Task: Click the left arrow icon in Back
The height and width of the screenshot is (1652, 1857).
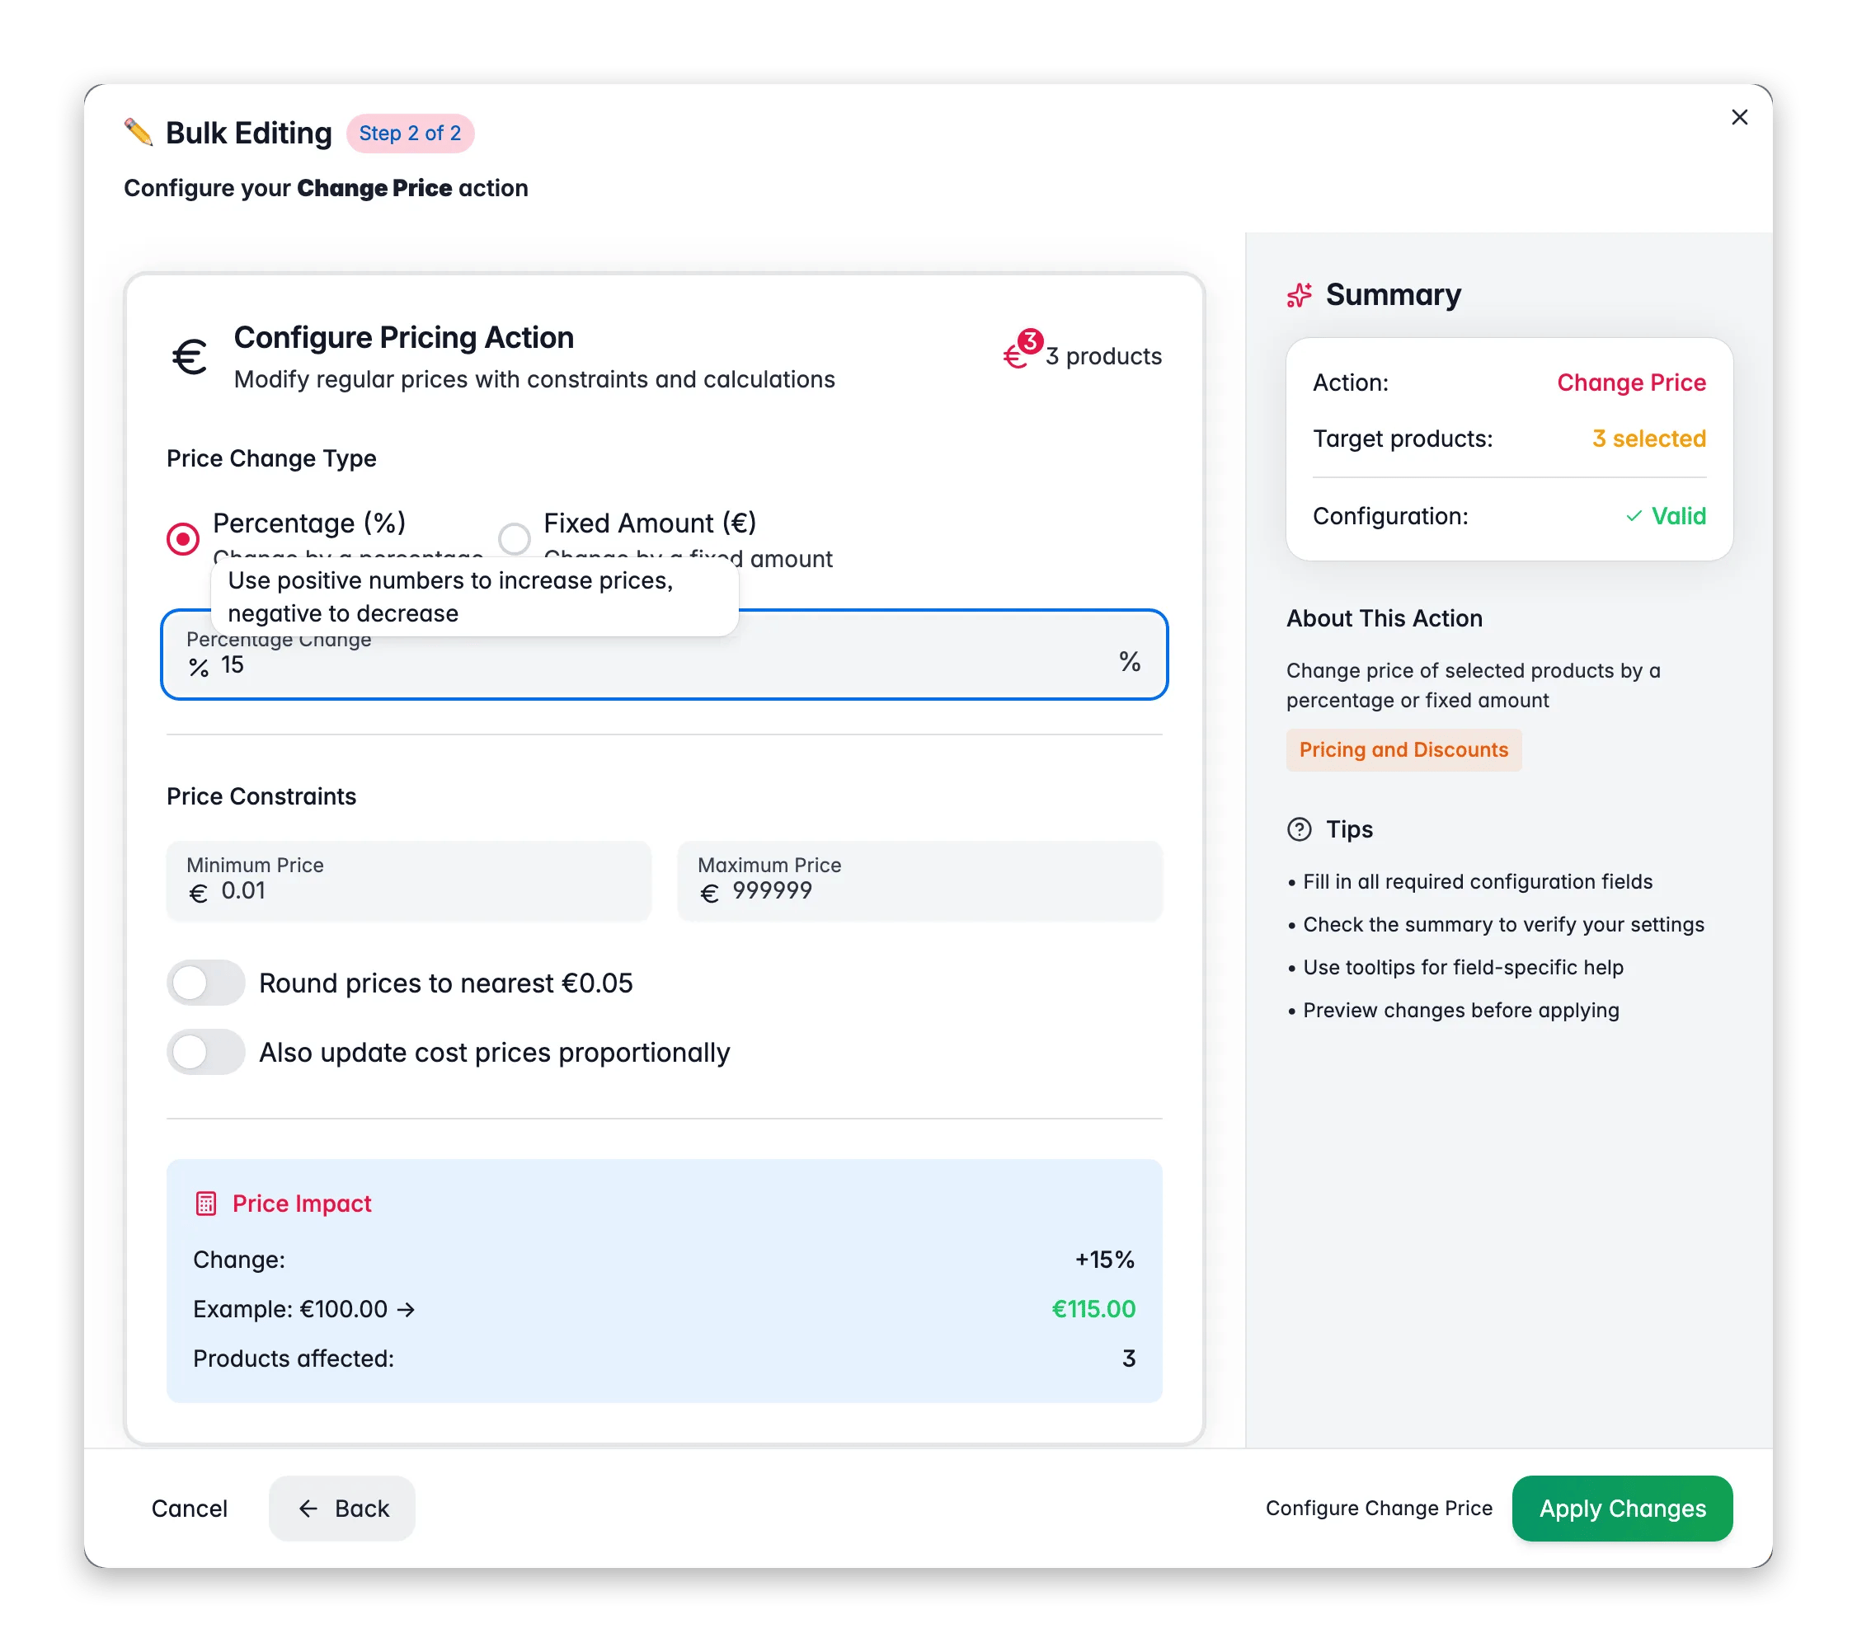Action: pos(308,1509)
